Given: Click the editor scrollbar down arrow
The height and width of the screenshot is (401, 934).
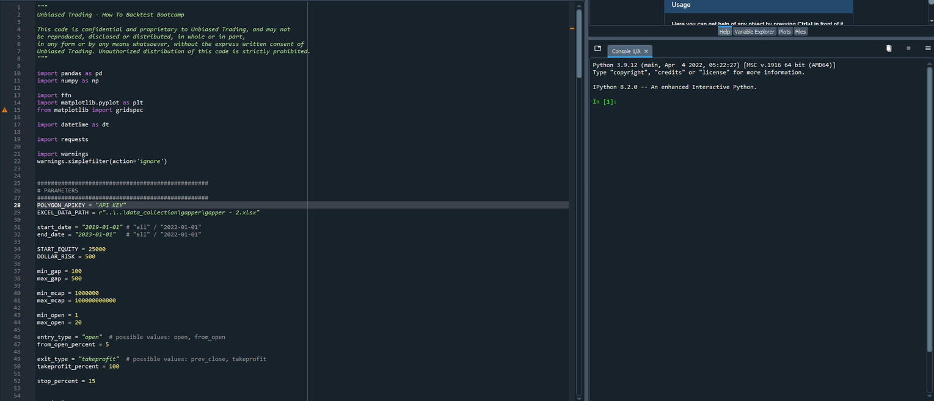Looking at the screenshot, I should click(579, 398).
